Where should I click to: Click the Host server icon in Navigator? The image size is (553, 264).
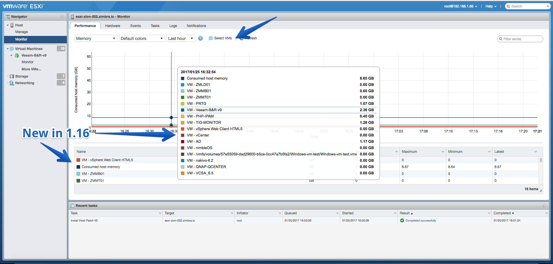tap(12, 25)
